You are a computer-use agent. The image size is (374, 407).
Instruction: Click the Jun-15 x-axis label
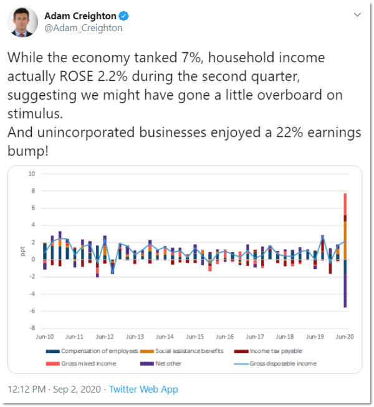[194, 336]
